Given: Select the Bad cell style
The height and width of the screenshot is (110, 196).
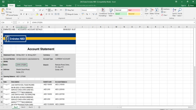Looking at the screenshot, I should 134,10.
